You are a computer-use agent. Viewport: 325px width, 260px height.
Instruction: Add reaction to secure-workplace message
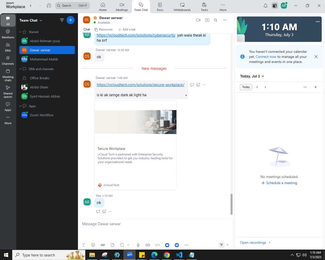coord(198,85)
